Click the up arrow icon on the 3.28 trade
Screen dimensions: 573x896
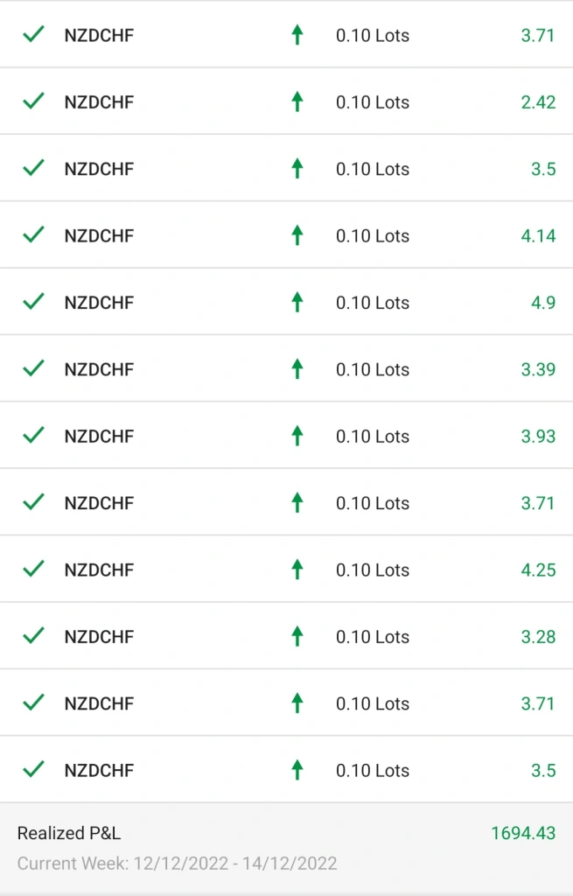coord(297,637)
